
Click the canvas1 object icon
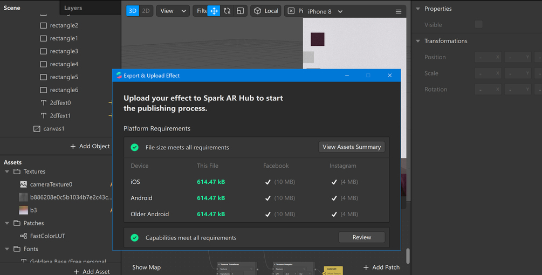37,128
